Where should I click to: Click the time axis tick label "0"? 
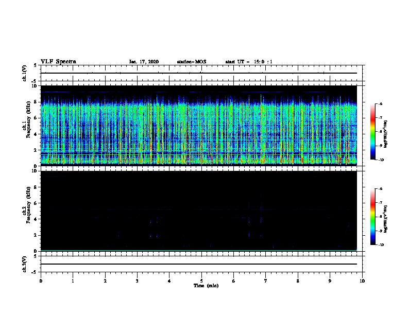pos(41,281)
